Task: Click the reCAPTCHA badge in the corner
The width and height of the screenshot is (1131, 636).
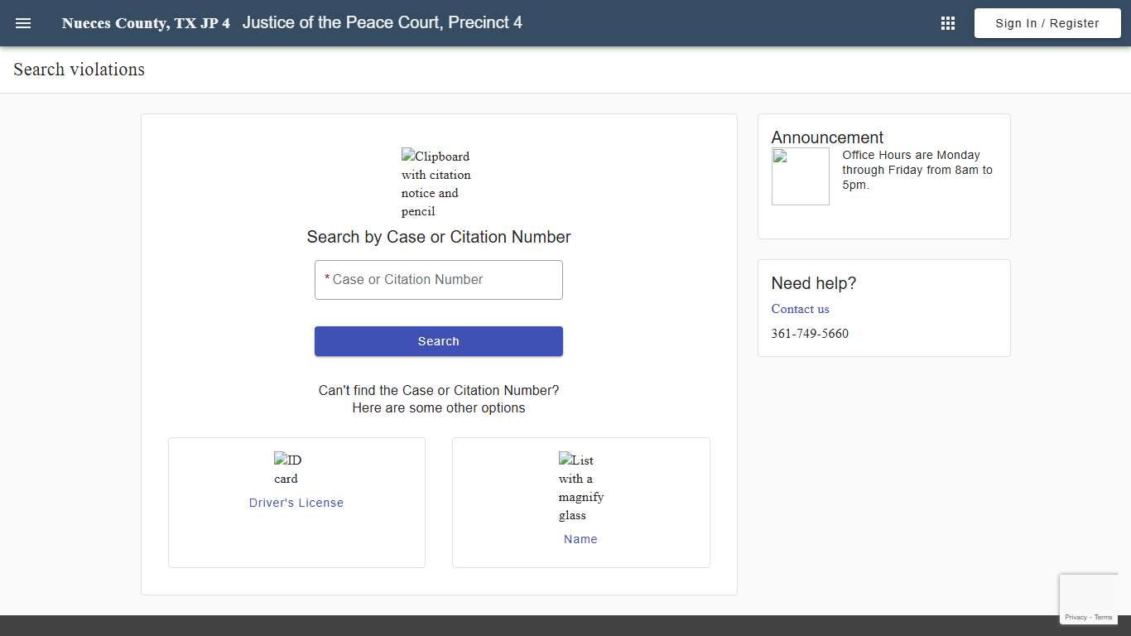Action: coord(1089,598)
